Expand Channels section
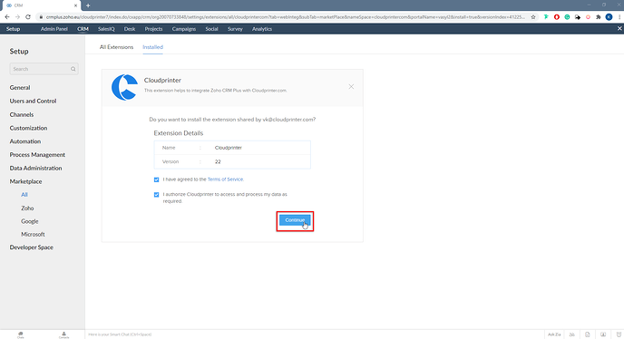 [x=22, y=114]
